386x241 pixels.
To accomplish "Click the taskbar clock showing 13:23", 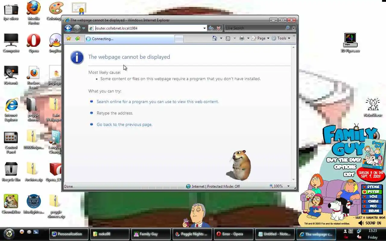I will (373, 231).
